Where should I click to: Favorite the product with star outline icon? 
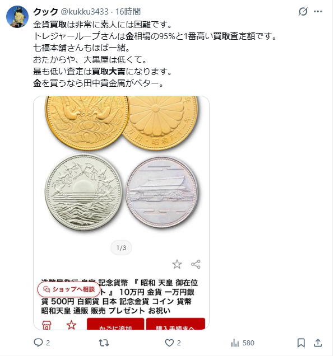[177, 264]
